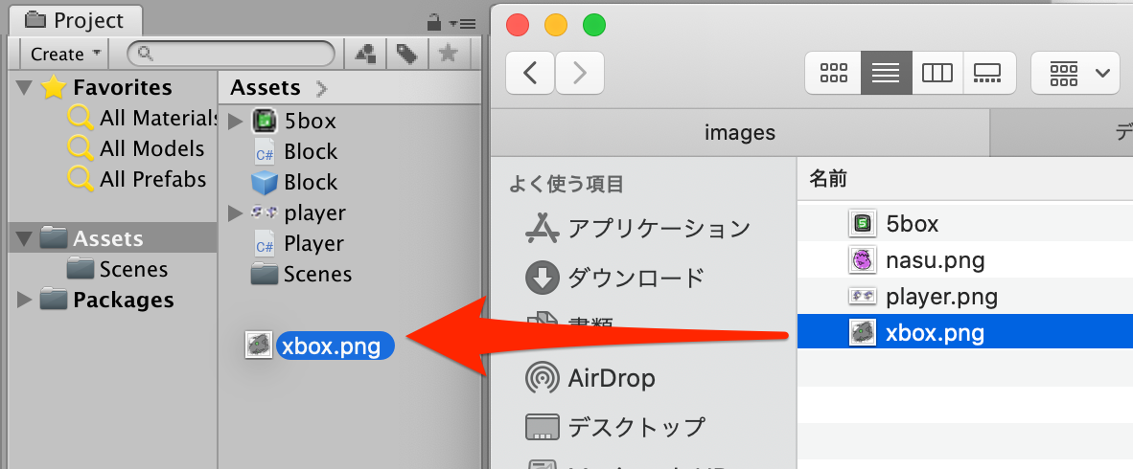Image resolution: width=1133 pixels, height=469 pixels.
Task: Click the lock icon in Project panel
Action: 434,22
